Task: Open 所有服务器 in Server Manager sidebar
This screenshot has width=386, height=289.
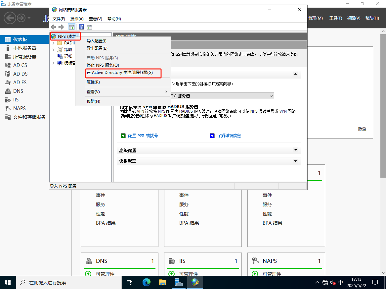Action: pyautogui.click(x=24, y=57)
